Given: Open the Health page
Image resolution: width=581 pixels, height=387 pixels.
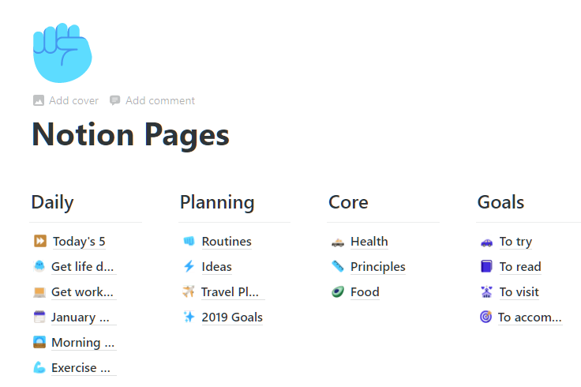Looking at the screenshot, I should [369, 242].
